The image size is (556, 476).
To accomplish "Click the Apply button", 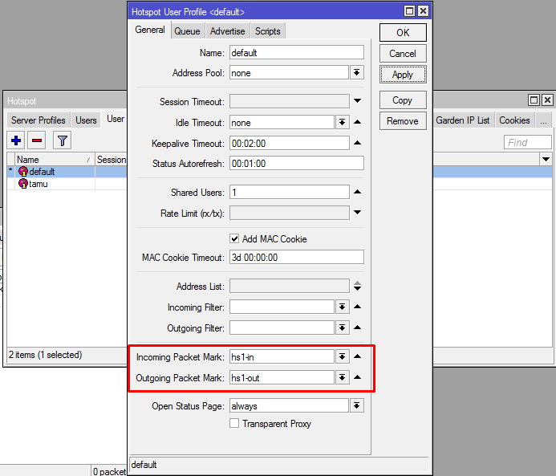I will (x=403, y=75).
